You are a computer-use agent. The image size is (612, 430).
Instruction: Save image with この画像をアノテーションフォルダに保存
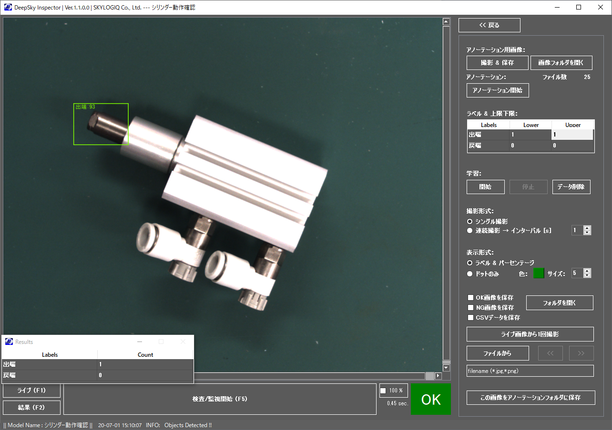531,398
